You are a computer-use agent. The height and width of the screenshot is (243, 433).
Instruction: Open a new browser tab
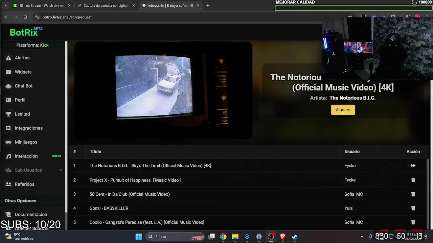[x=208, y=5]
